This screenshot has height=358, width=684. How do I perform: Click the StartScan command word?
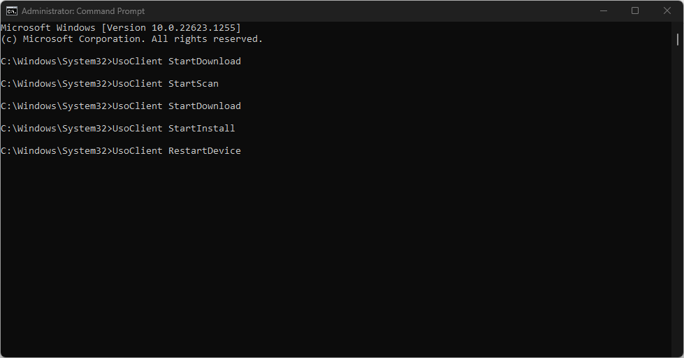(x=193, y=84)
